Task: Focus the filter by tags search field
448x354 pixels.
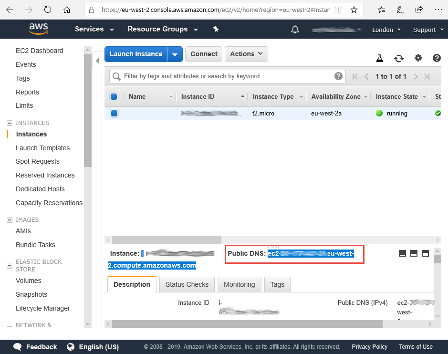Action: [x=228, y=76]
